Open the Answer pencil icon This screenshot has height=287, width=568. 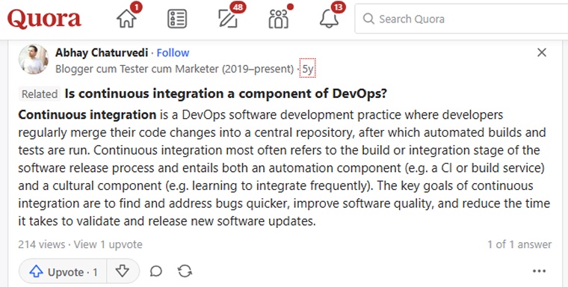(x=228, y=19)
